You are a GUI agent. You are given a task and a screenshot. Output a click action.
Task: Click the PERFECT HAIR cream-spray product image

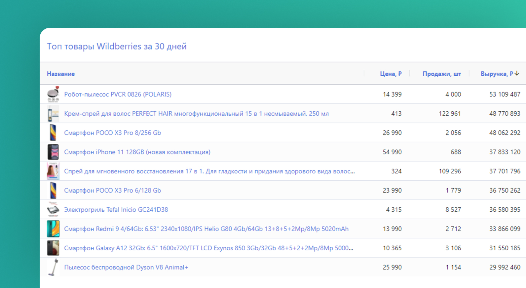tap(53, 114)
